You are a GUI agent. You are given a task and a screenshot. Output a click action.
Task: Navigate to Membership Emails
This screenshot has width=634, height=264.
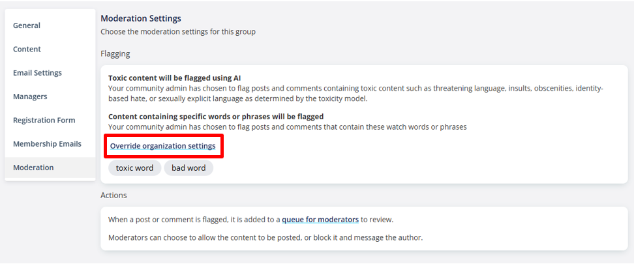pyautogui.click(x=50, y=144)
